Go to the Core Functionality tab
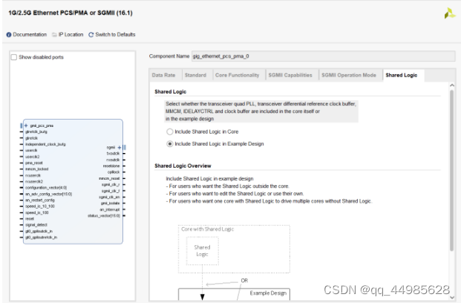Screen dimensions: 461x303 click(238, 75)
